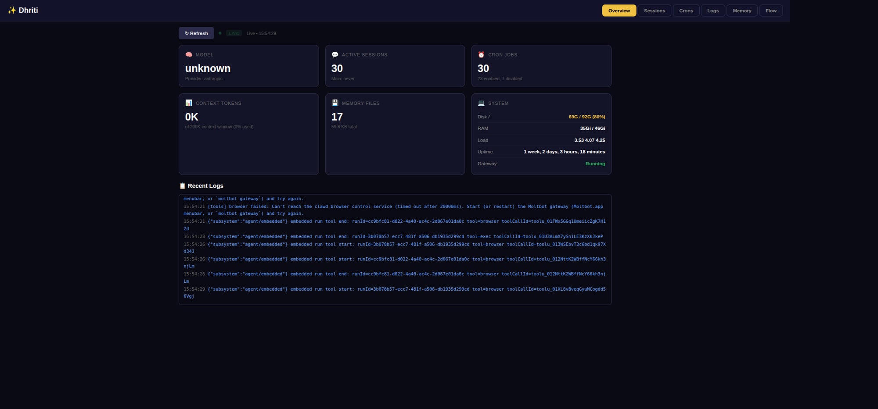Click the floppy disk Memory Files icon
Image resolution: width=878 pixels, height=409 pixels.
[335, 103]
